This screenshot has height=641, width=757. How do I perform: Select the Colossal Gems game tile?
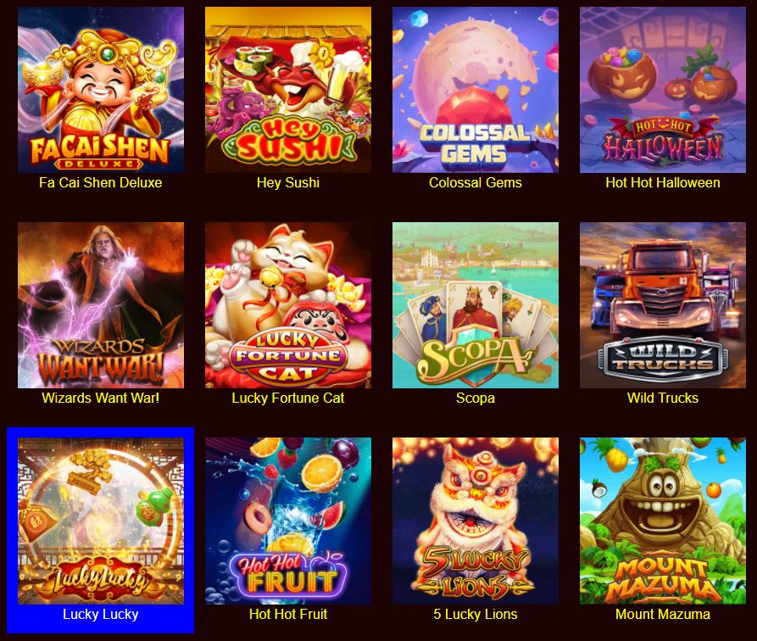tap(476, 90)
